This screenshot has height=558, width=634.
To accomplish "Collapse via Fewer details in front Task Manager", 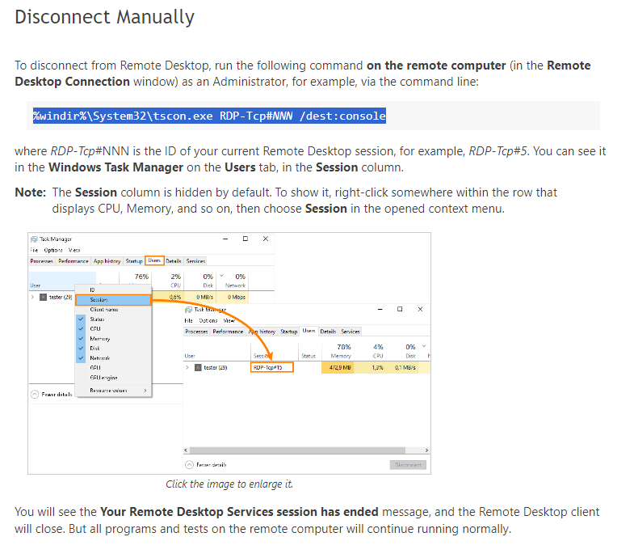I will coord(206,465).
